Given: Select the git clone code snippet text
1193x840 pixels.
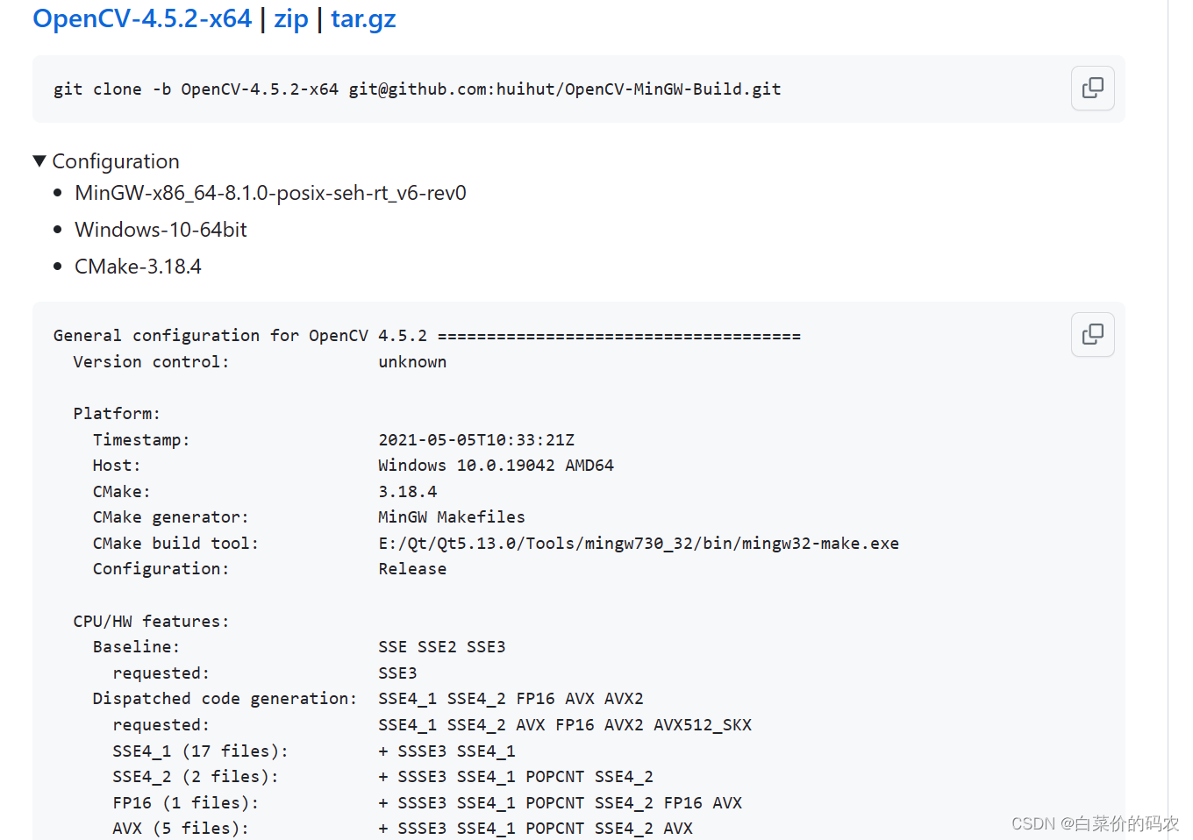Looking at the screenshot, I should pyautogui.click(x=416, y=89).
